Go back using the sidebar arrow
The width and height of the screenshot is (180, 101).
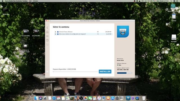(x=47, y=28)
